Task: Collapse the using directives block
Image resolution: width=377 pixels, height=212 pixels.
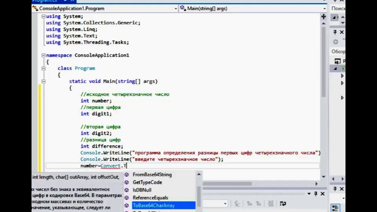Action: (x=43, y=16)
